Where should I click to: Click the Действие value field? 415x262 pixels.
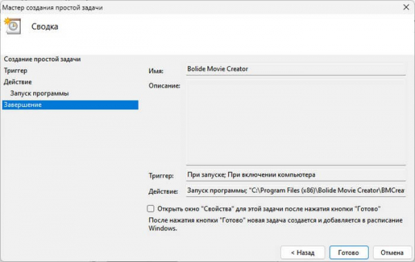coord(296,190)
